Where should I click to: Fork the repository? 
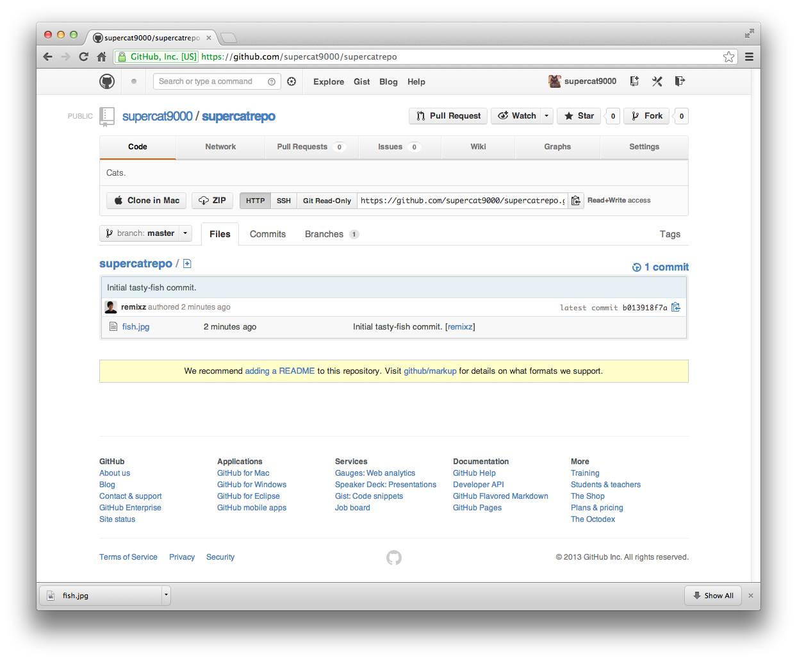646,116
